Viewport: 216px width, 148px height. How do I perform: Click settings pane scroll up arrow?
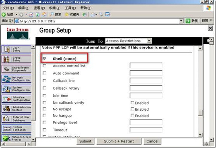click(x=200, y=48)
